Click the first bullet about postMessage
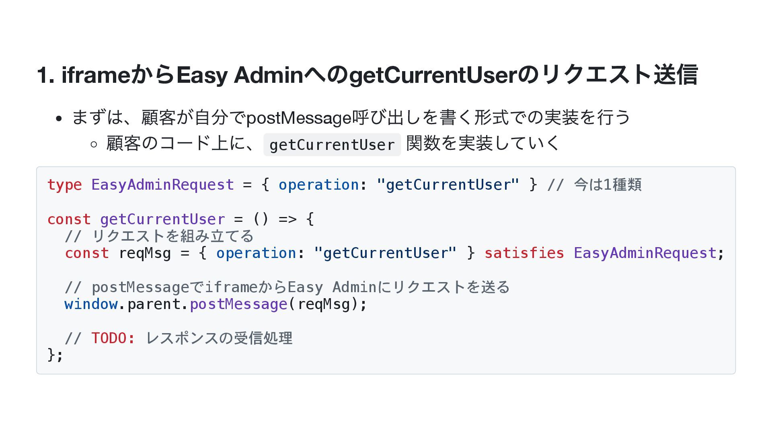This screenshot has height=434, width=772. click(351, 117)
